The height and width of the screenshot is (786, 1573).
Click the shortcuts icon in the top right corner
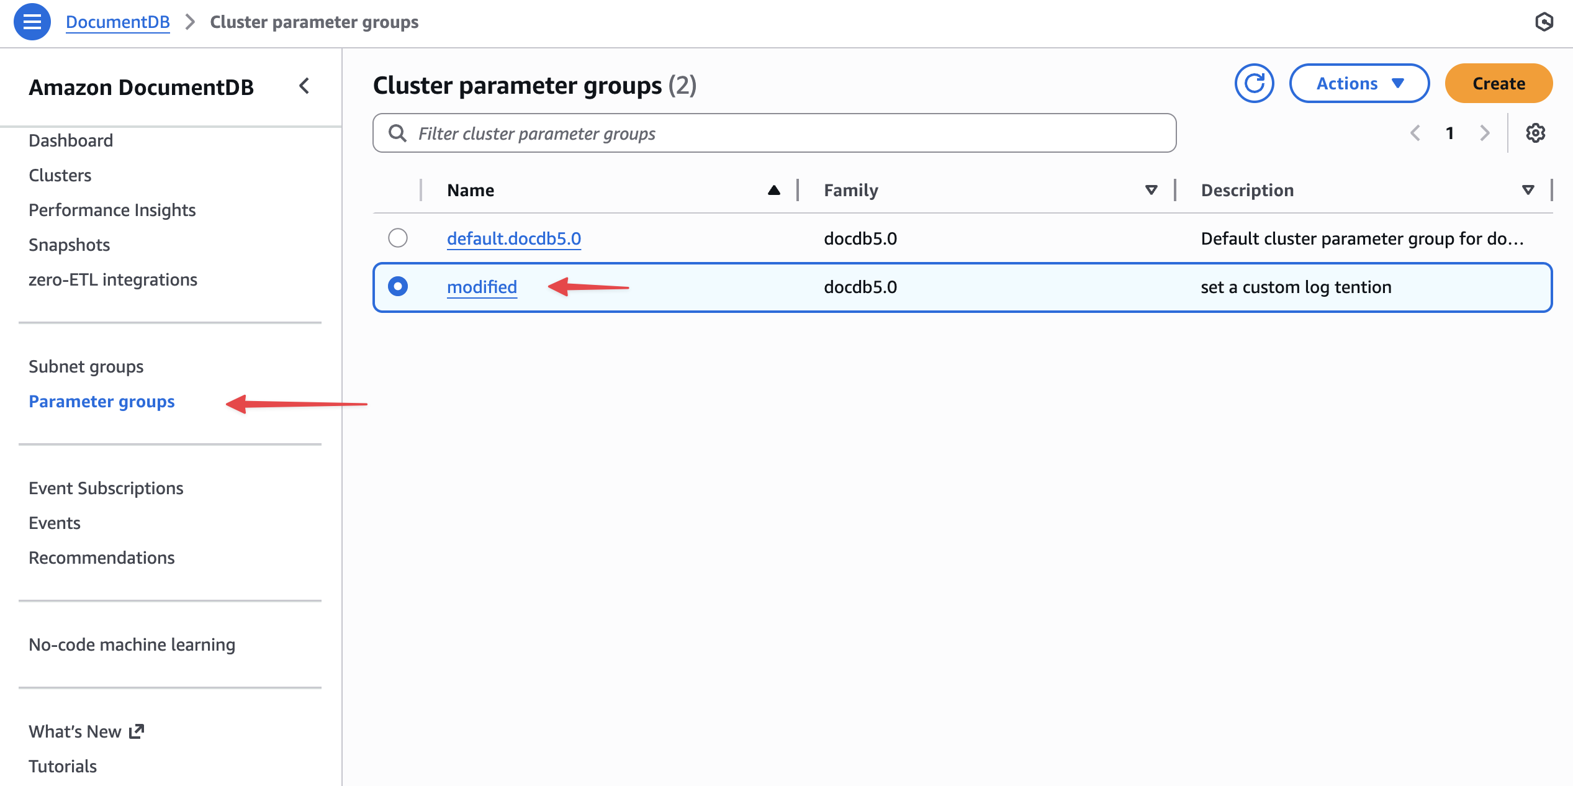point(1545,21)
